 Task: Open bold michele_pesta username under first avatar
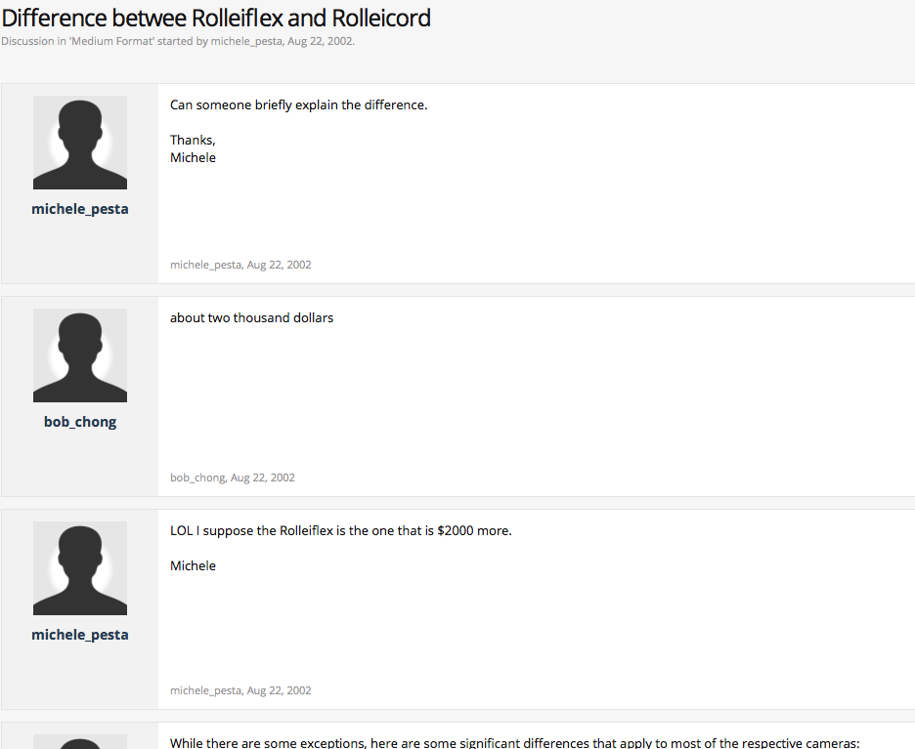pyautogui.click(x=80, y=209)
